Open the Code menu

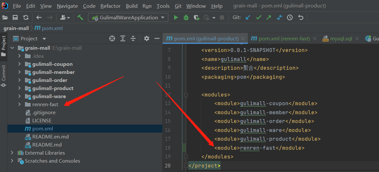[x=89, y=6]
